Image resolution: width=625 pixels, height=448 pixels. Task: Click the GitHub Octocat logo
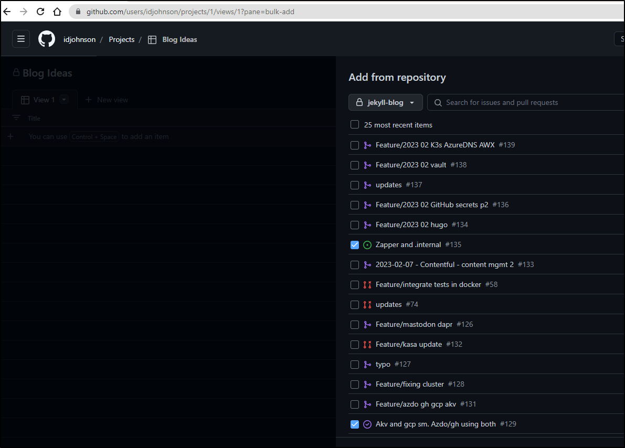(x=47, y=39)
